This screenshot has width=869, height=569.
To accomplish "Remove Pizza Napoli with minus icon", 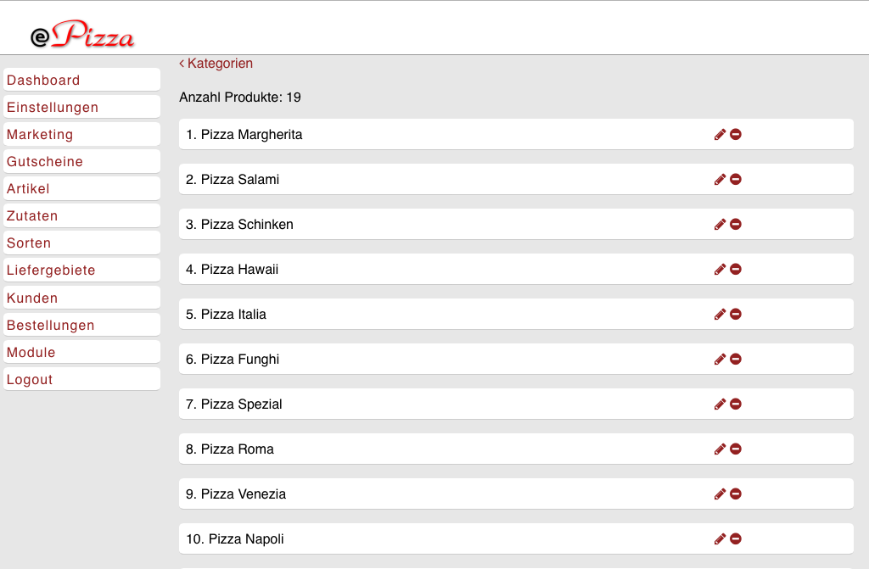I will point(736,538).
